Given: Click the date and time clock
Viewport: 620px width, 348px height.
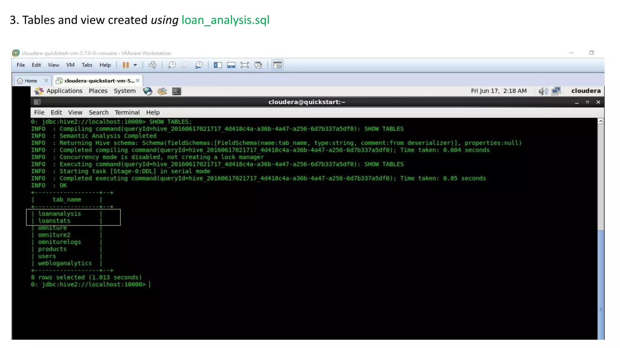Looking at the screenshot, I should pos(499,91).
